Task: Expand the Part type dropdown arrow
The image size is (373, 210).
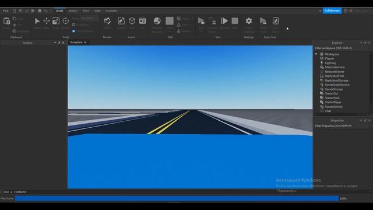Action: [x=132, y=32]
